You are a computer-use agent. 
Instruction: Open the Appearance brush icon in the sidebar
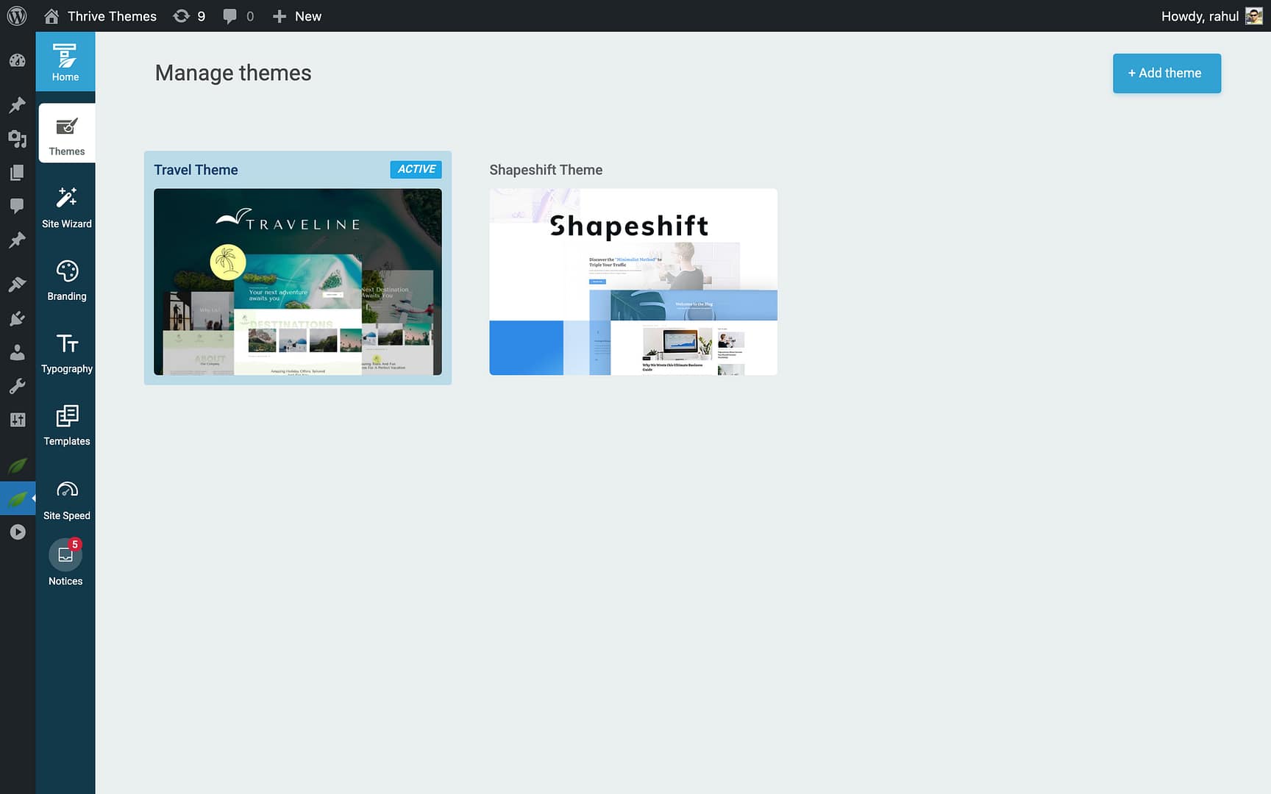point(17,284)
